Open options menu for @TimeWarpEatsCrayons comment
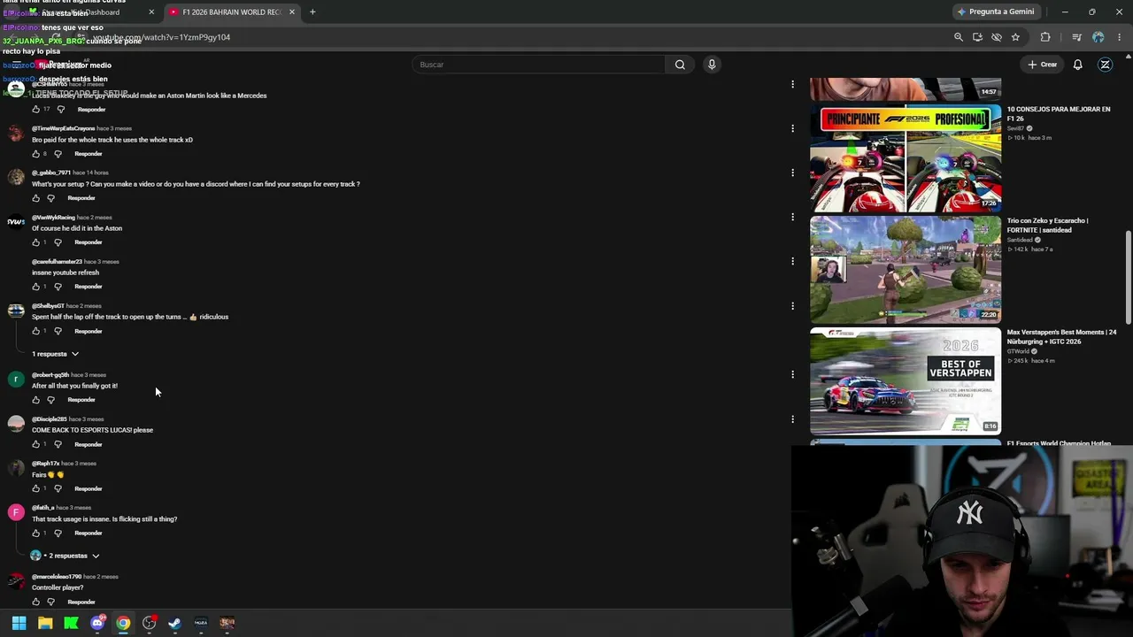 [x=792, y=128]
